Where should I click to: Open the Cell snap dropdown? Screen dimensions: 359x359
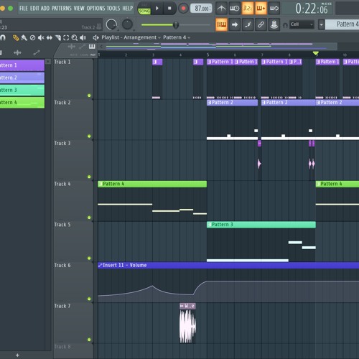pos(302,24)
